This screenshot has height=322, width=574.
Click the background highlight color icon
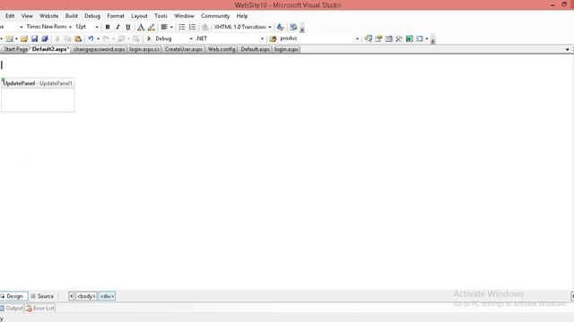point(152,27)
